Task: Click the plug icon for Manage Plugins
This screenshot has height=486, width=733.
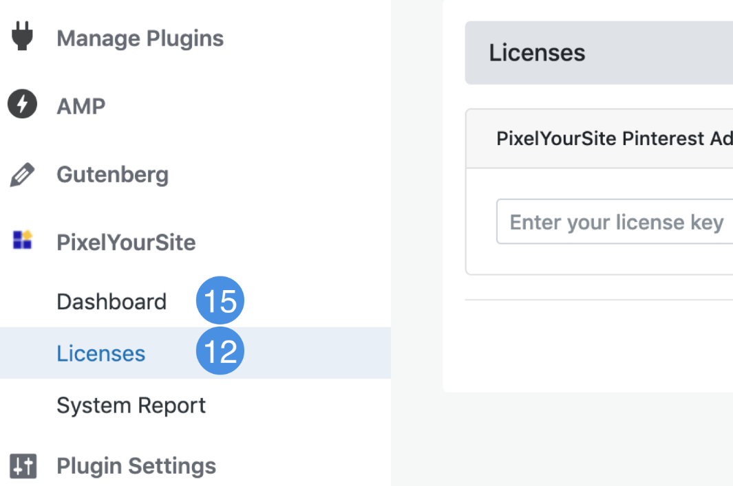Action: coord(23,37)
